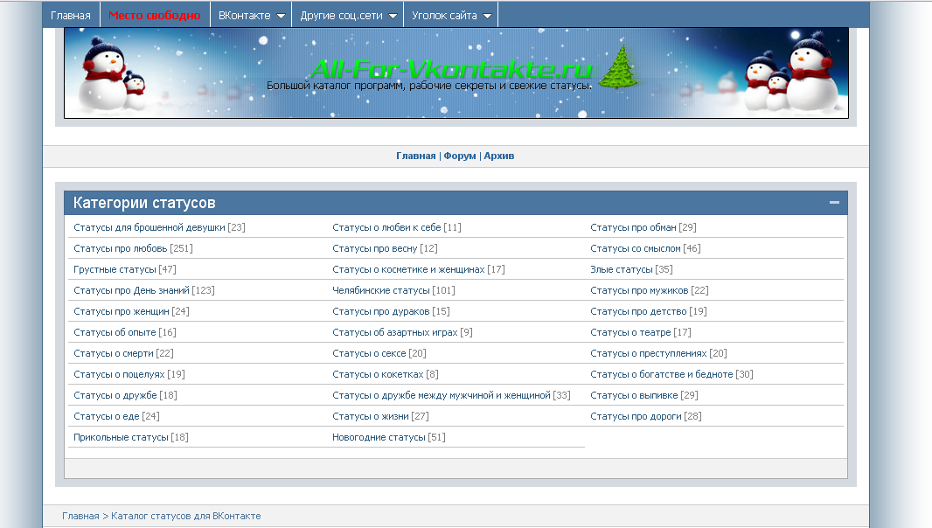View Статусы о преступлениях category

click(649, 353)
